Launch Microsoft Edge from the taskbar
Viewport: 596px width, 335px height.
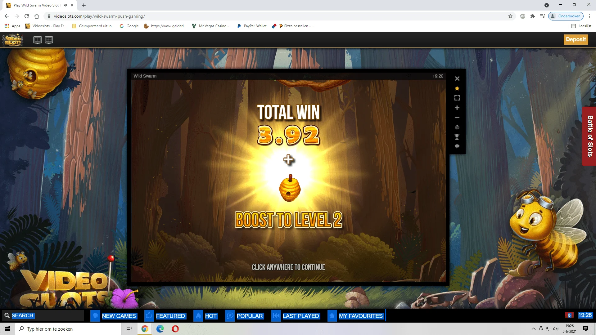160,329
